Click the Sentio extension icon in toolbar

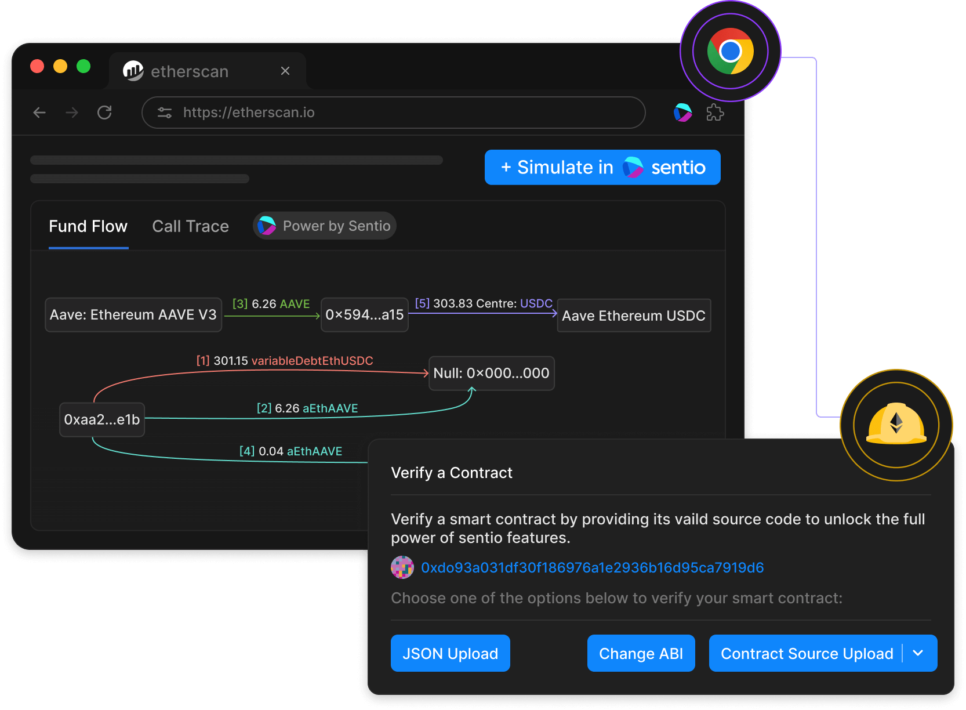coord(683,113)
